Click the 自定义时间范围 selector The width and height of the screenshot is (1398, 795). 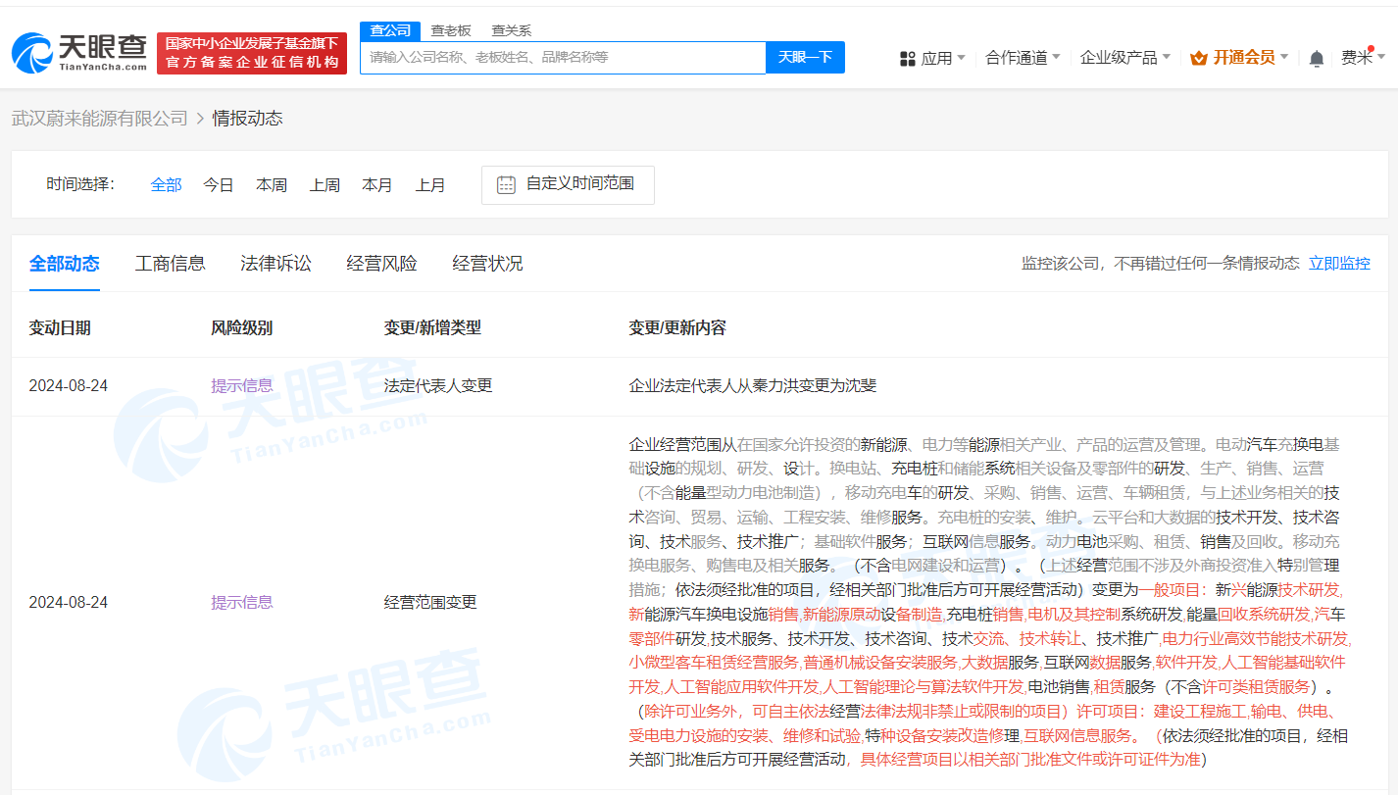click(568, 183)
